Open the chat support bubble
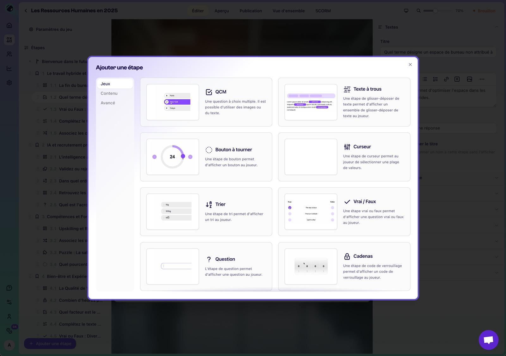The width and height of the screenshot is (506, 356). (x=488, y=340)
